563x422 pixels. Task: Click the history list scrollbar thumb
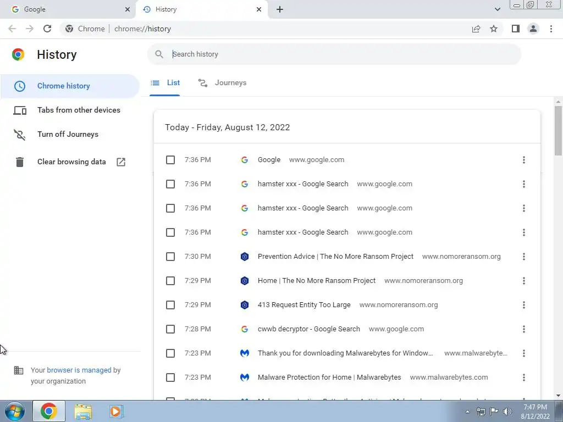coord(558,131)
